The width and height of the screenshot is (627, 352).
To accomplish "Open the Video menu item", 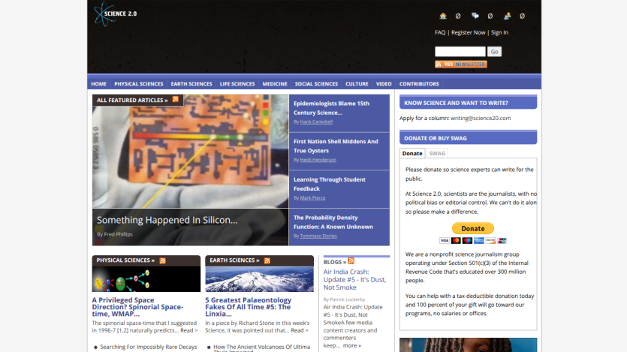I will point(384,84).
